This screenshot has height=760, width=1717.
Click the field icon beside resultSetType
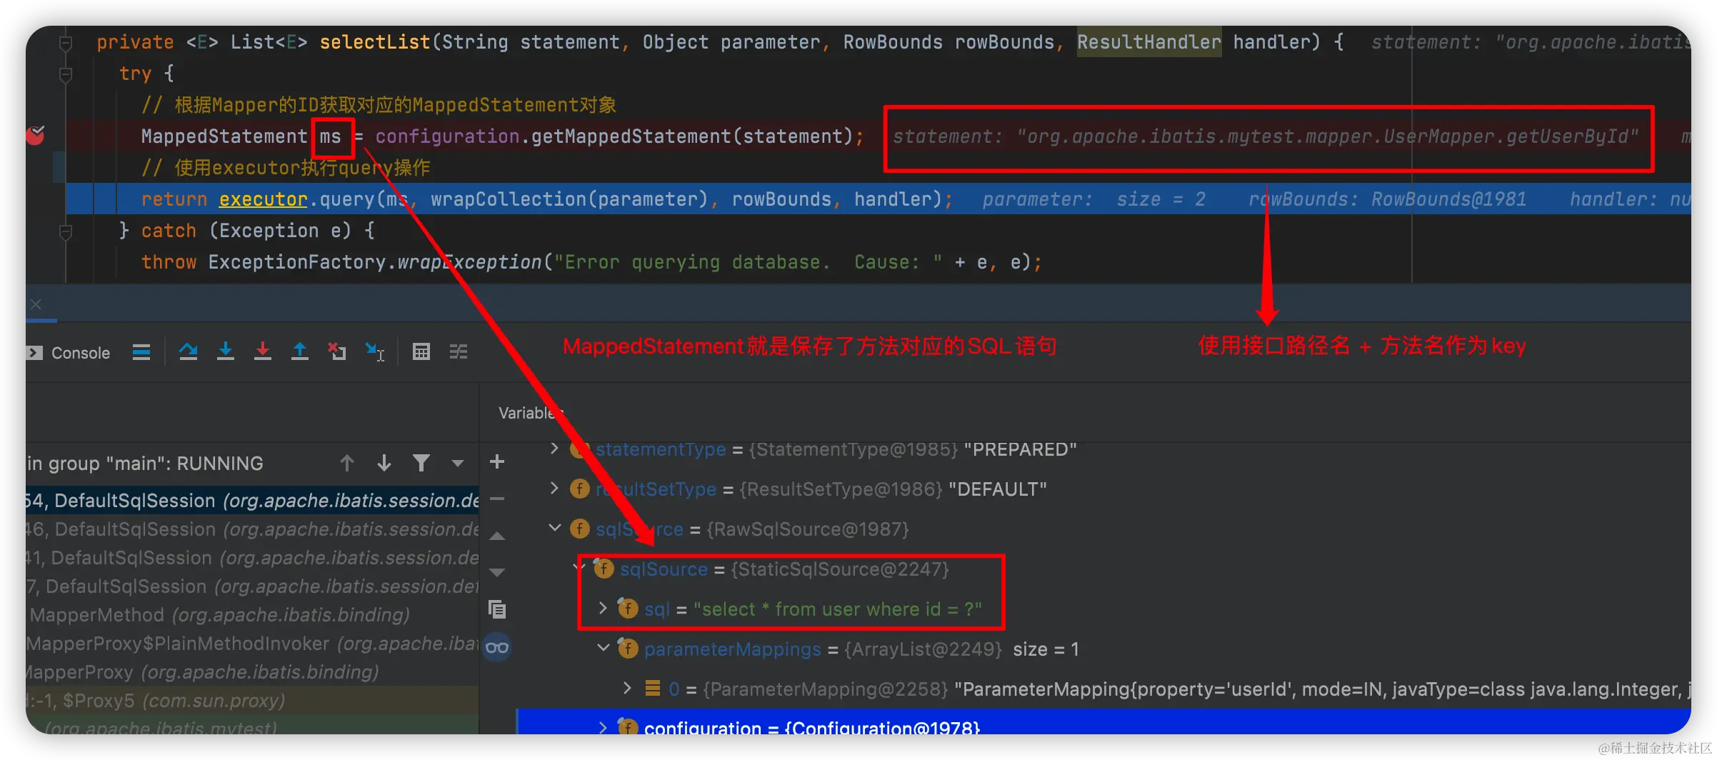click(x=579, y=489)
